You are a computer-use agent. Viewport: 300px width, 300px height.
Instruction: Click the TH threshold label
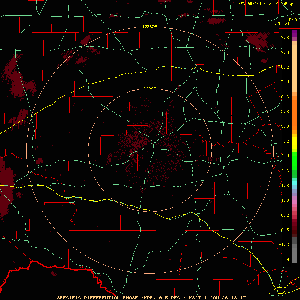286,259
